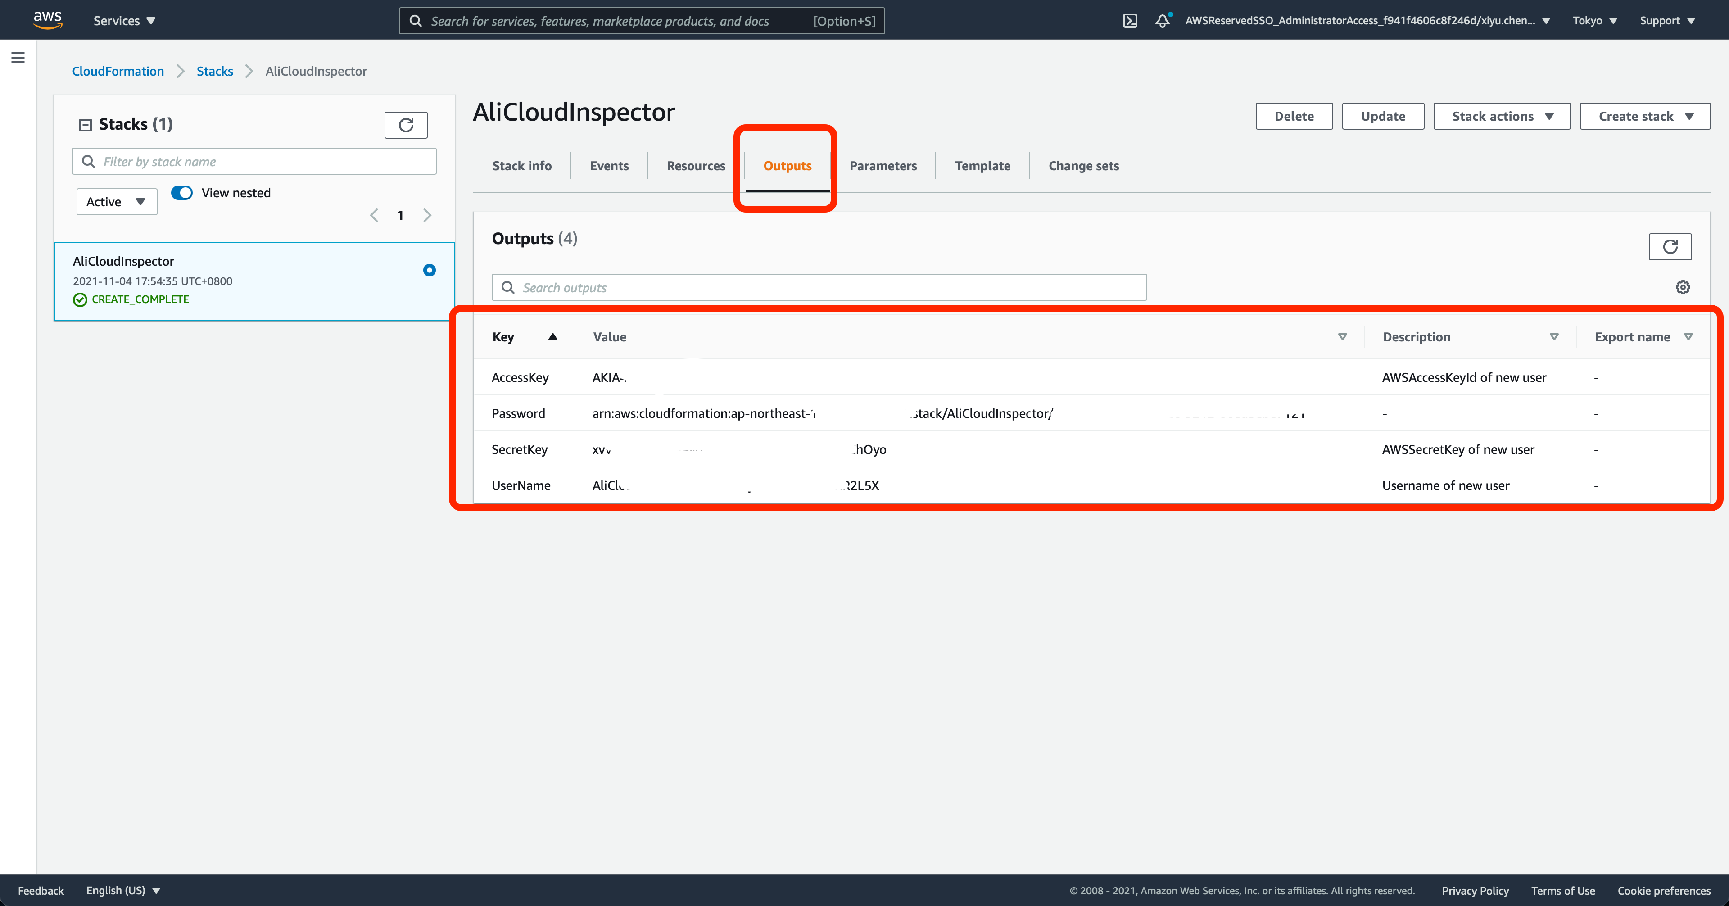
Task: Click 'AWSSecretKey of new user' description
Action: [x=1458, y=450]
